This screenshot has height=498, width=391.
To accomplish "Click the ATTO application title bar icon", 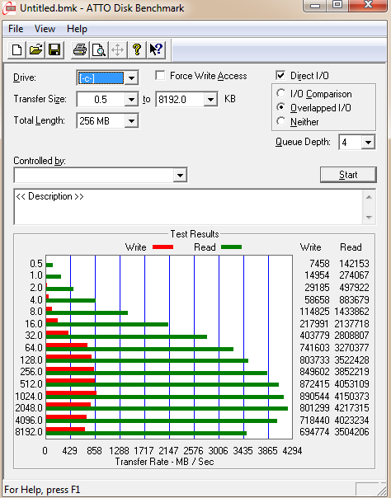I will [x=8, y=7].
